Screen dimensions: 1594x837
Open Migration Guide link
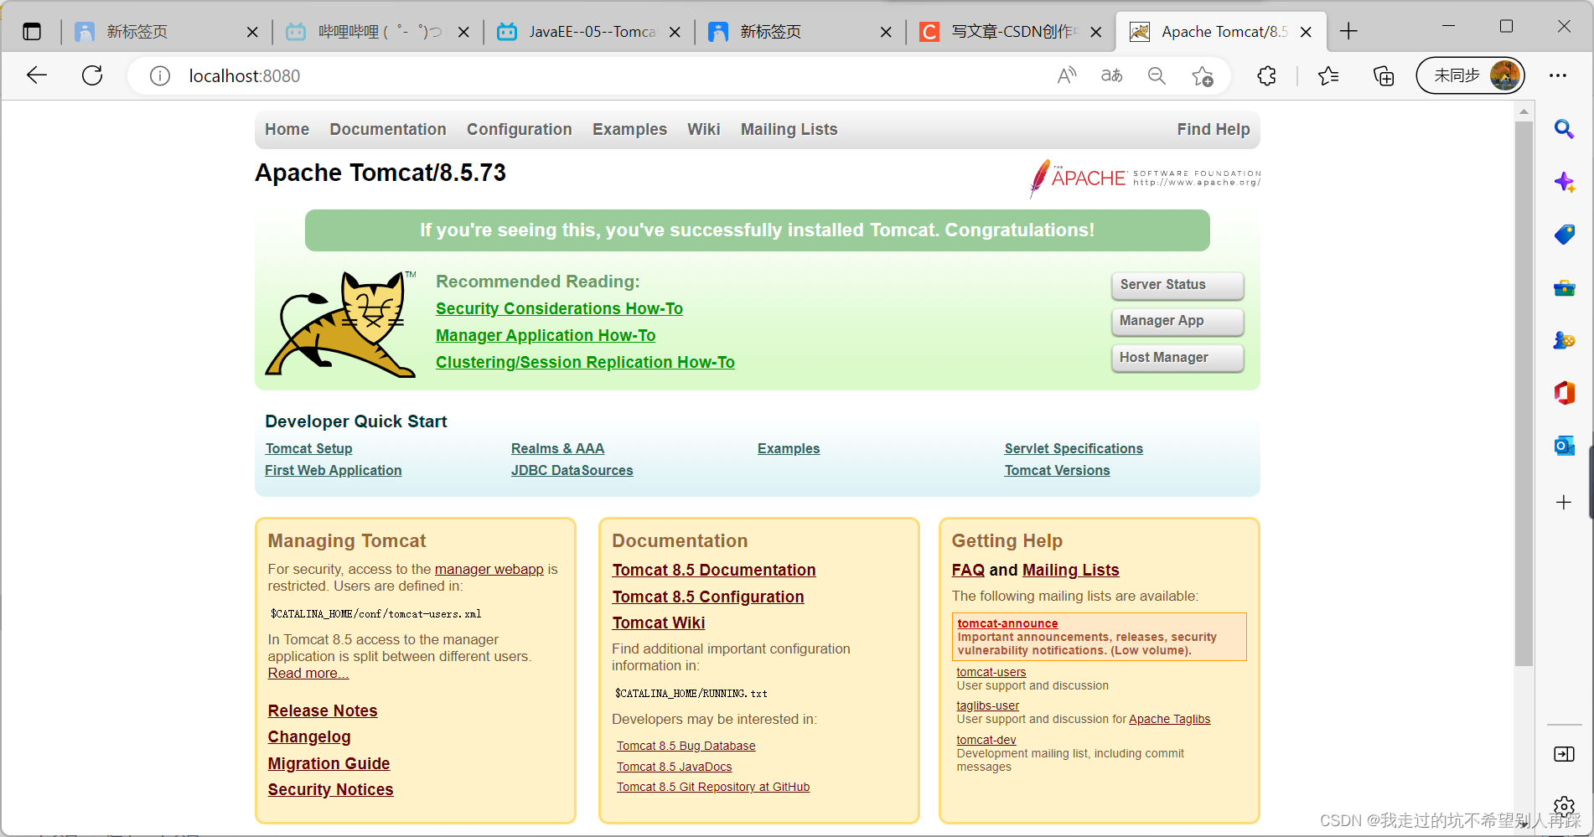[x=329, y=763]
